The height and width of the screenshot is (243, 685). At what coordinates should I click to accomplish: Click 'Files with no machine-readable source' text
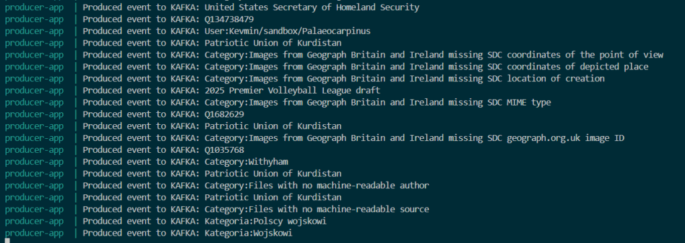click(338, 209)
